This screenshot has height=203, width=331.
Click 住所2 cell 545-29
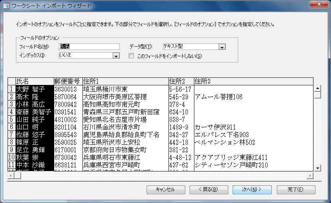pyautogui.click(x=181, y=97)
